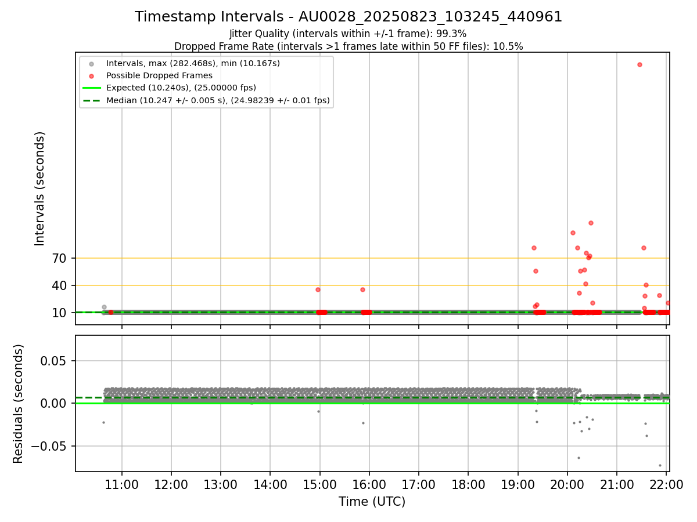Click the red marker icon in the legend
The image size is (697, 522).
tap(91, 75)
